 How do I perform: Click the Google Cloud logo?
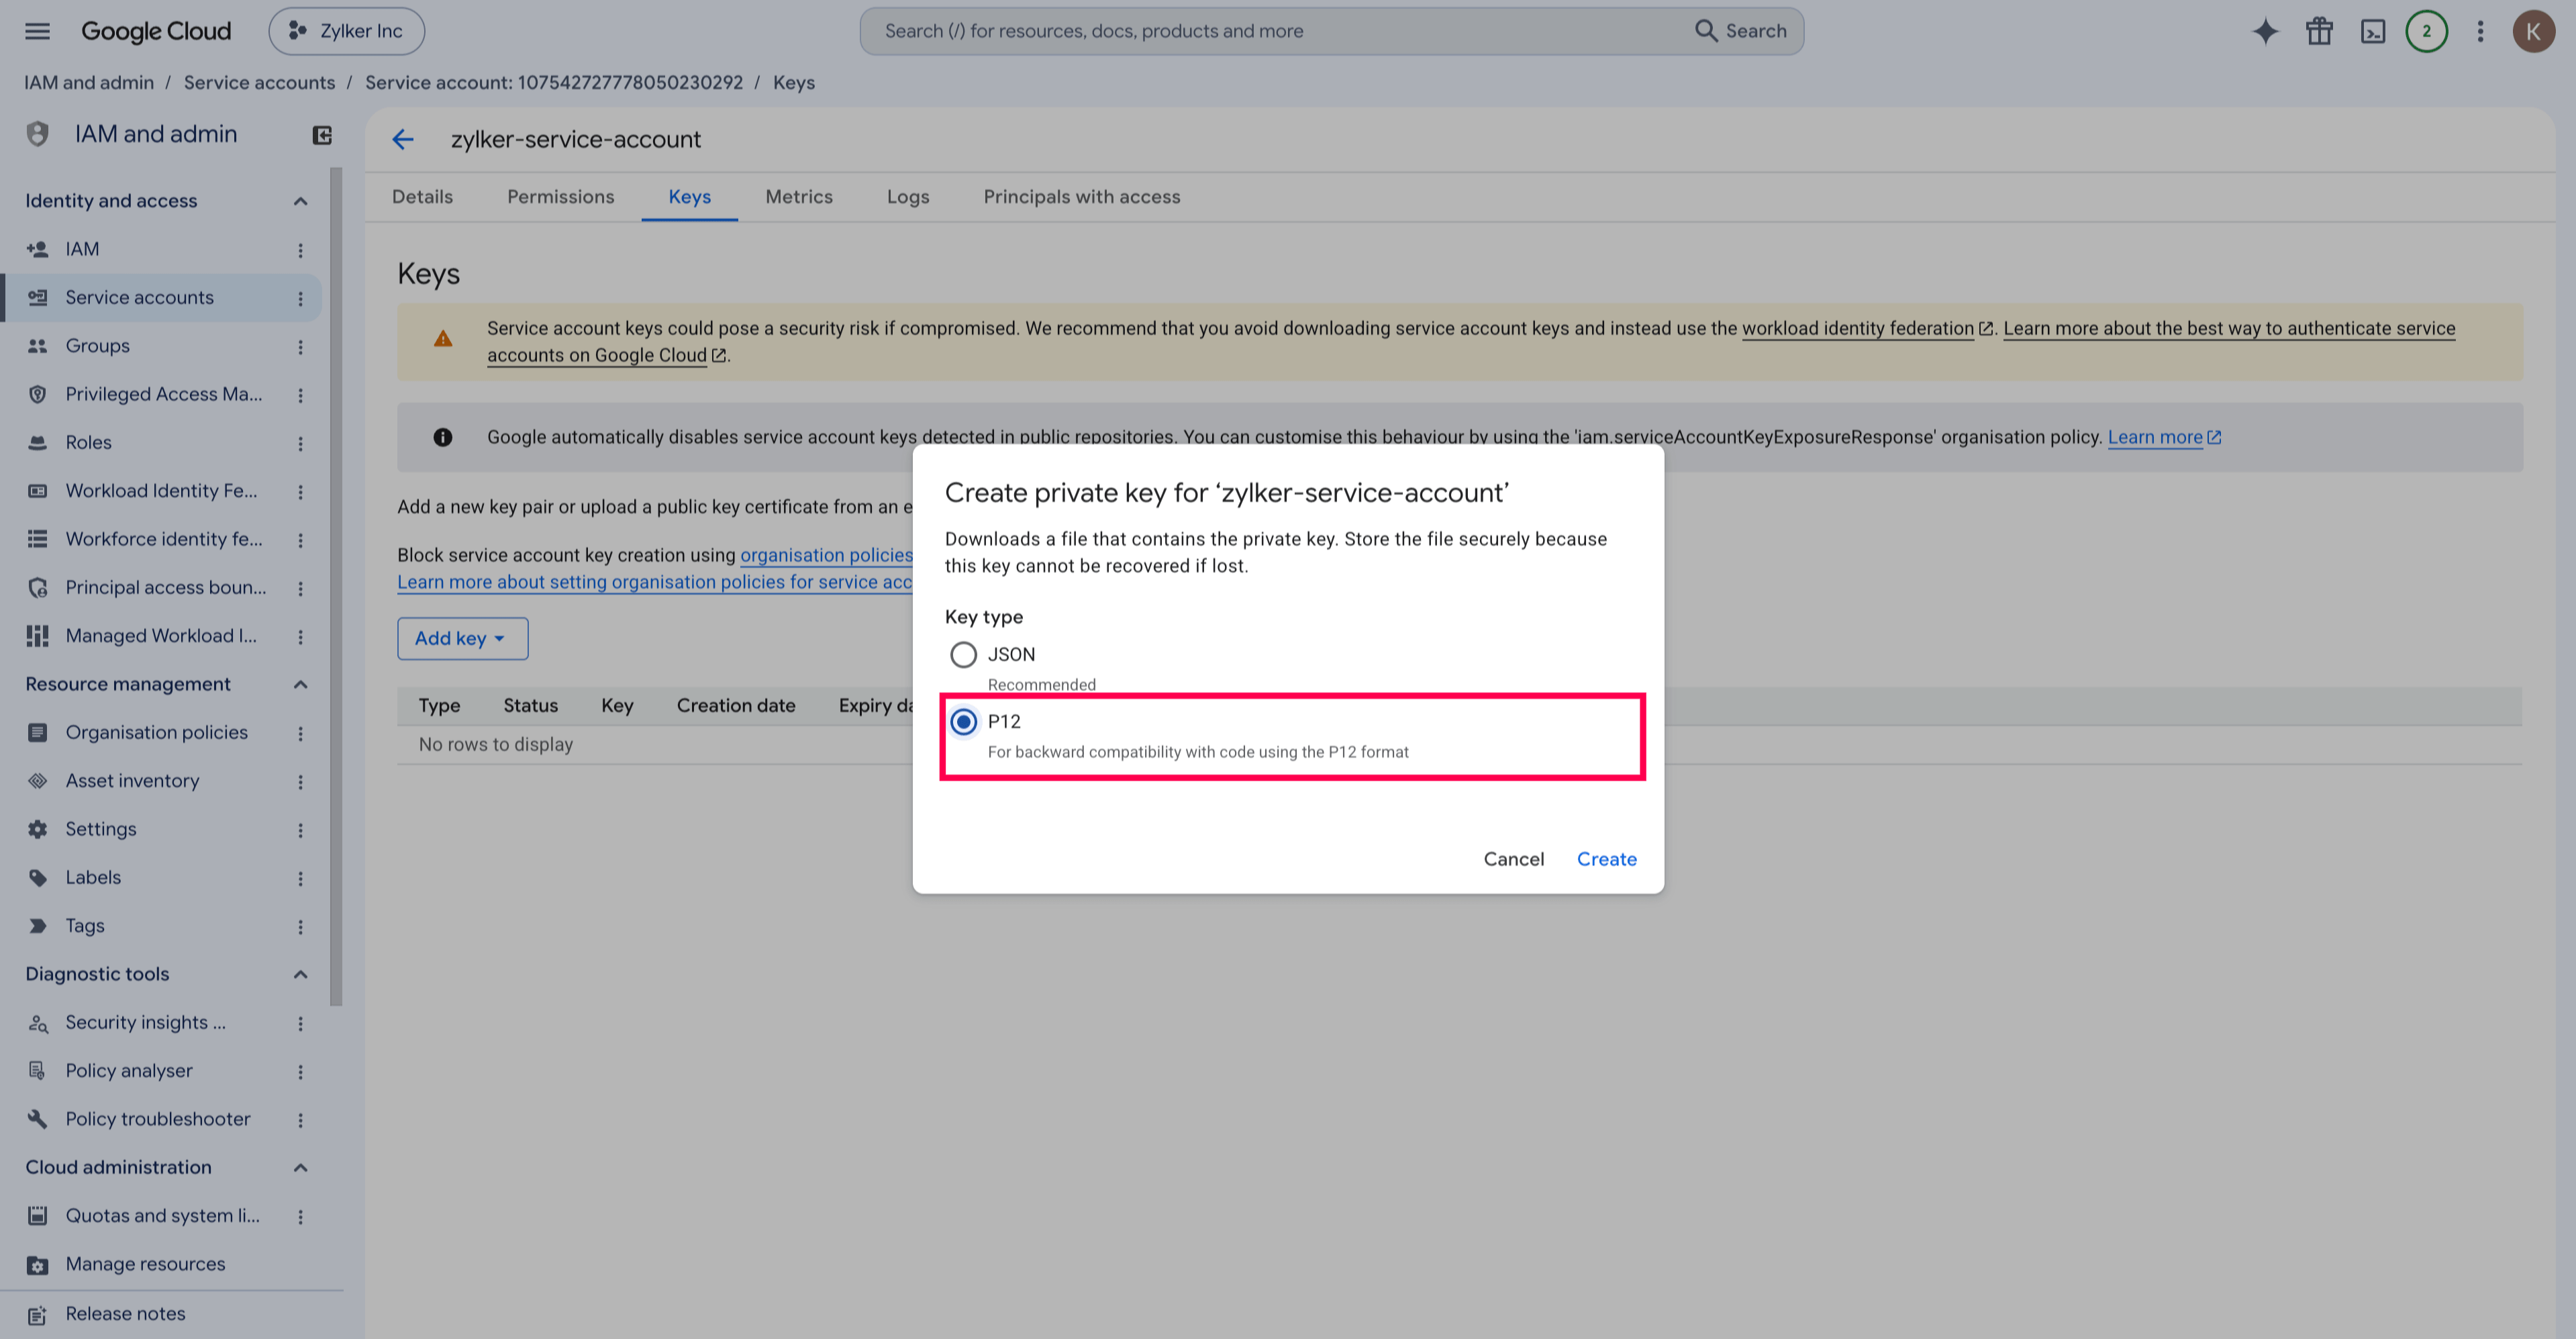pos(156,31)
